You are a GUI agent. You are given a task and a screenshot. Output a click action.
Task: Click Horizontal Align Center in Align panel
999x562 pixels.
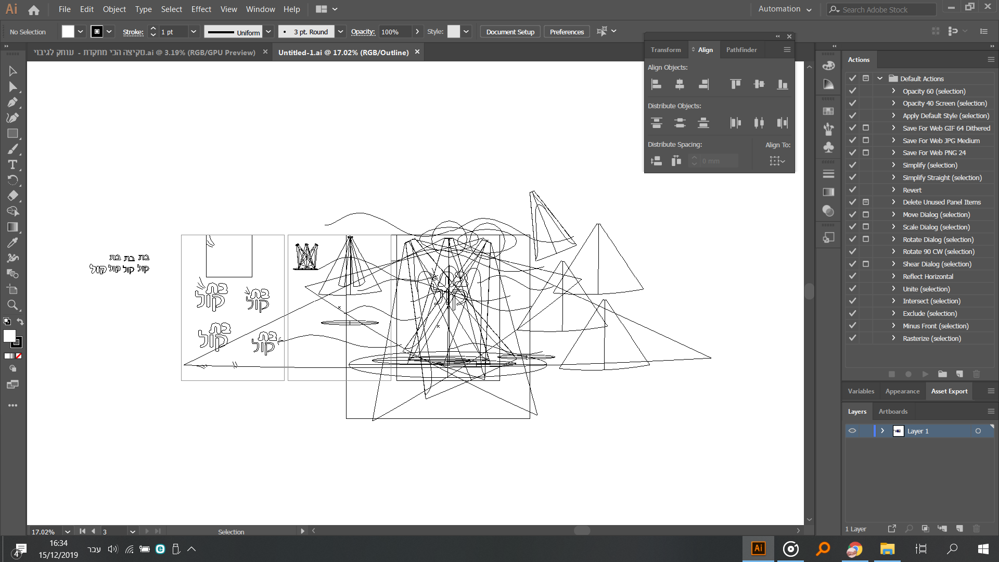[680, 84]
